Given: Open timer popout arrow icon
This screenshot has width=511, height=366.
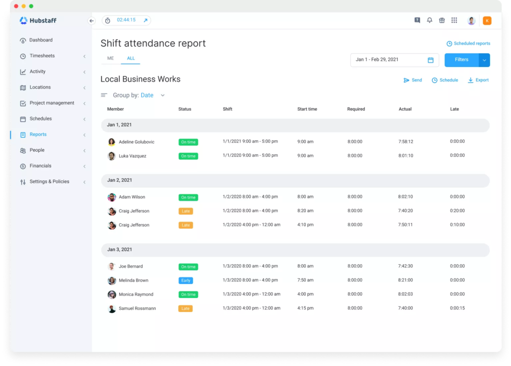Looking at the screenshot, I should click(145, 20).
